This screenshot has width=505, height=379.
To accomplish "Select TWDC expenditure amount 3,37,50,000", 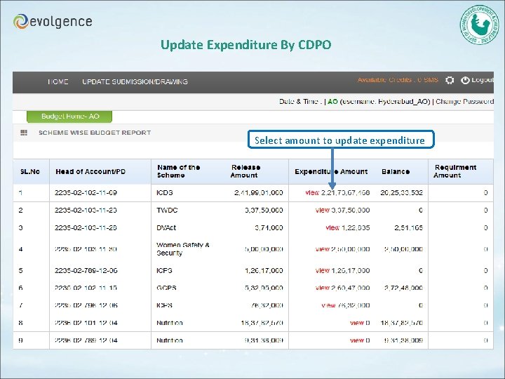I will click(x=351, y=210).
